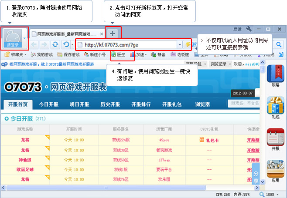Select the 开服排行 tab
Image resolution: width=287 pixels, height=198 pixels.
[141, 104]
